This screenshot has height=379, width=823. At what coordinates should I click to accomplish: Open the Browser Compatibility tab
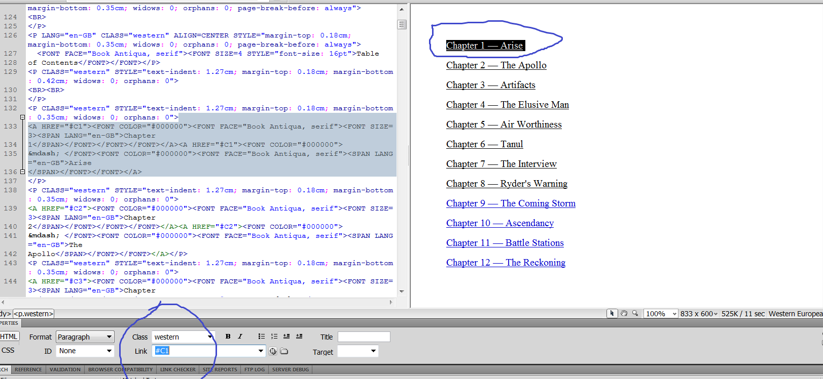120,369
